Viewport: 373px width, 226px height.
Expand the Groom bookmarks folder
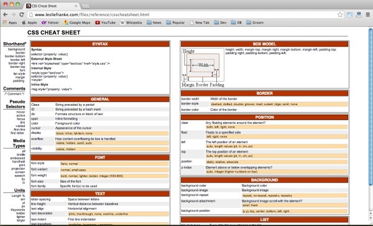point(255,22)
